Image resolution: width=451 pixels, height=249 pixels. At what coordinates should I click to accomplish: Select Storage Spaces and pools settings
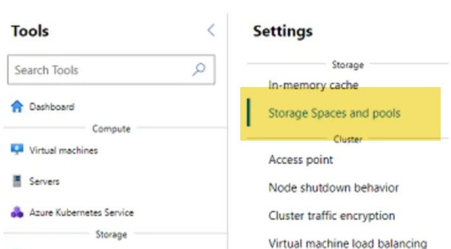(x=334, y=113)
